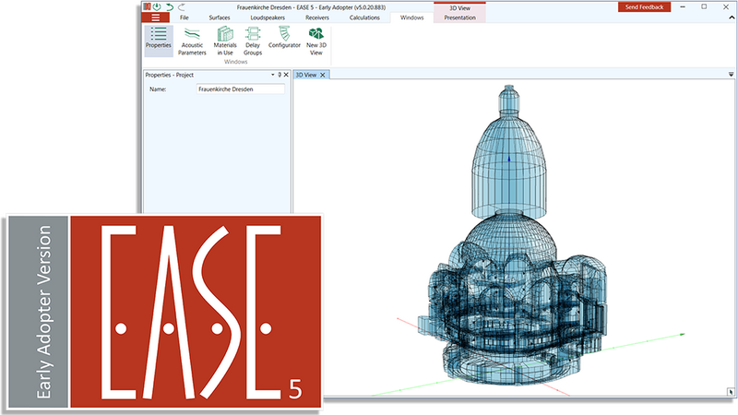Switch to the File ribbon tab

(x=184, y=18)
